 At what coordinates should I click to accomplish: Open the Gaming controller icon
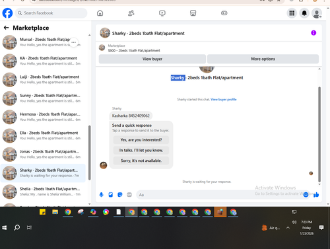tap(224, 13)
